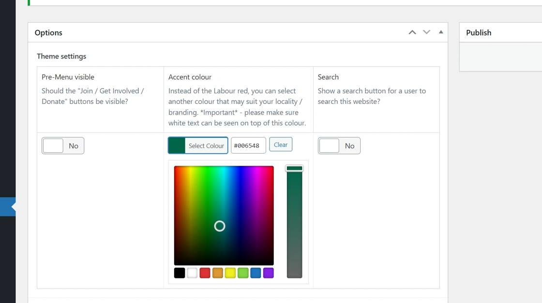Click the vertical saturation slider handle
The image size is (542, 303).
tap(295, 168)
